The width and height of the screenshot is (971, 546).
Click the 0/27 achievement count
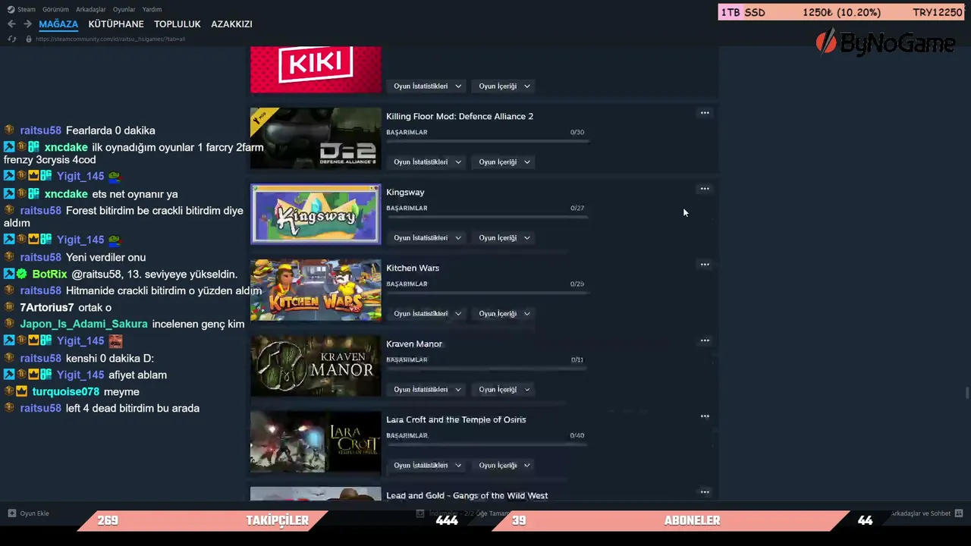577,208
